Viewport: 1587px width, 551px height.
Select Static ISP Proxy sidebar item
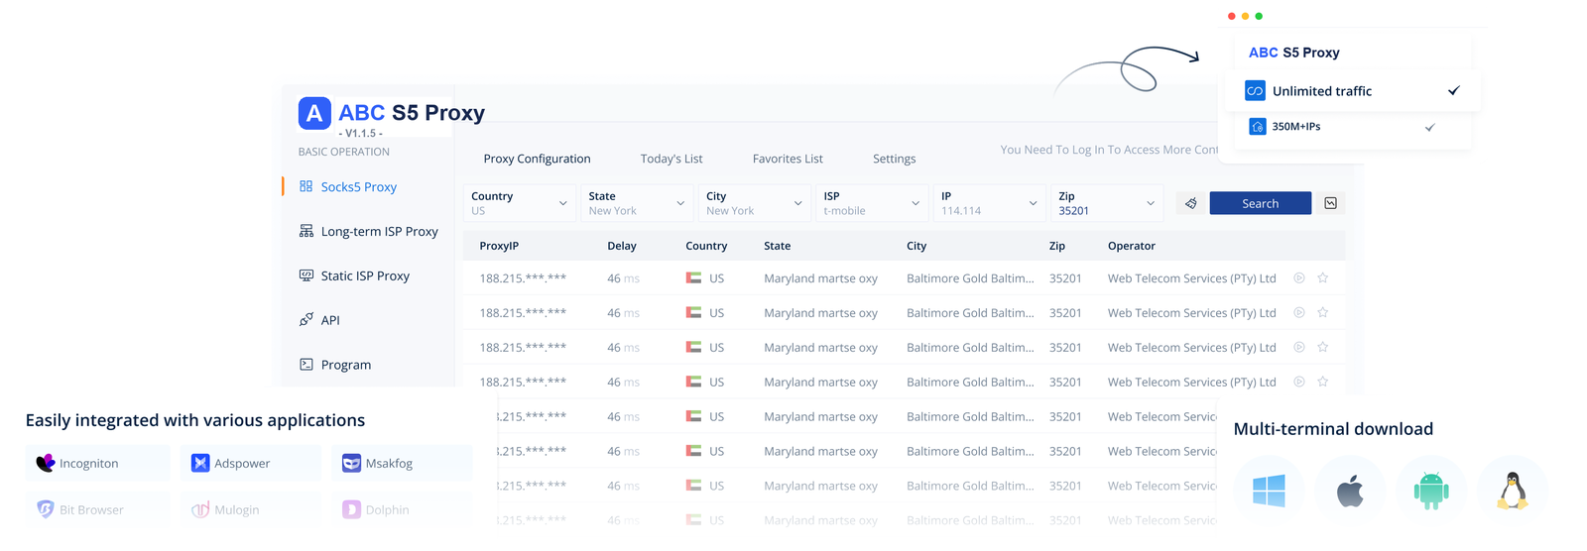[x=355, y=275]
